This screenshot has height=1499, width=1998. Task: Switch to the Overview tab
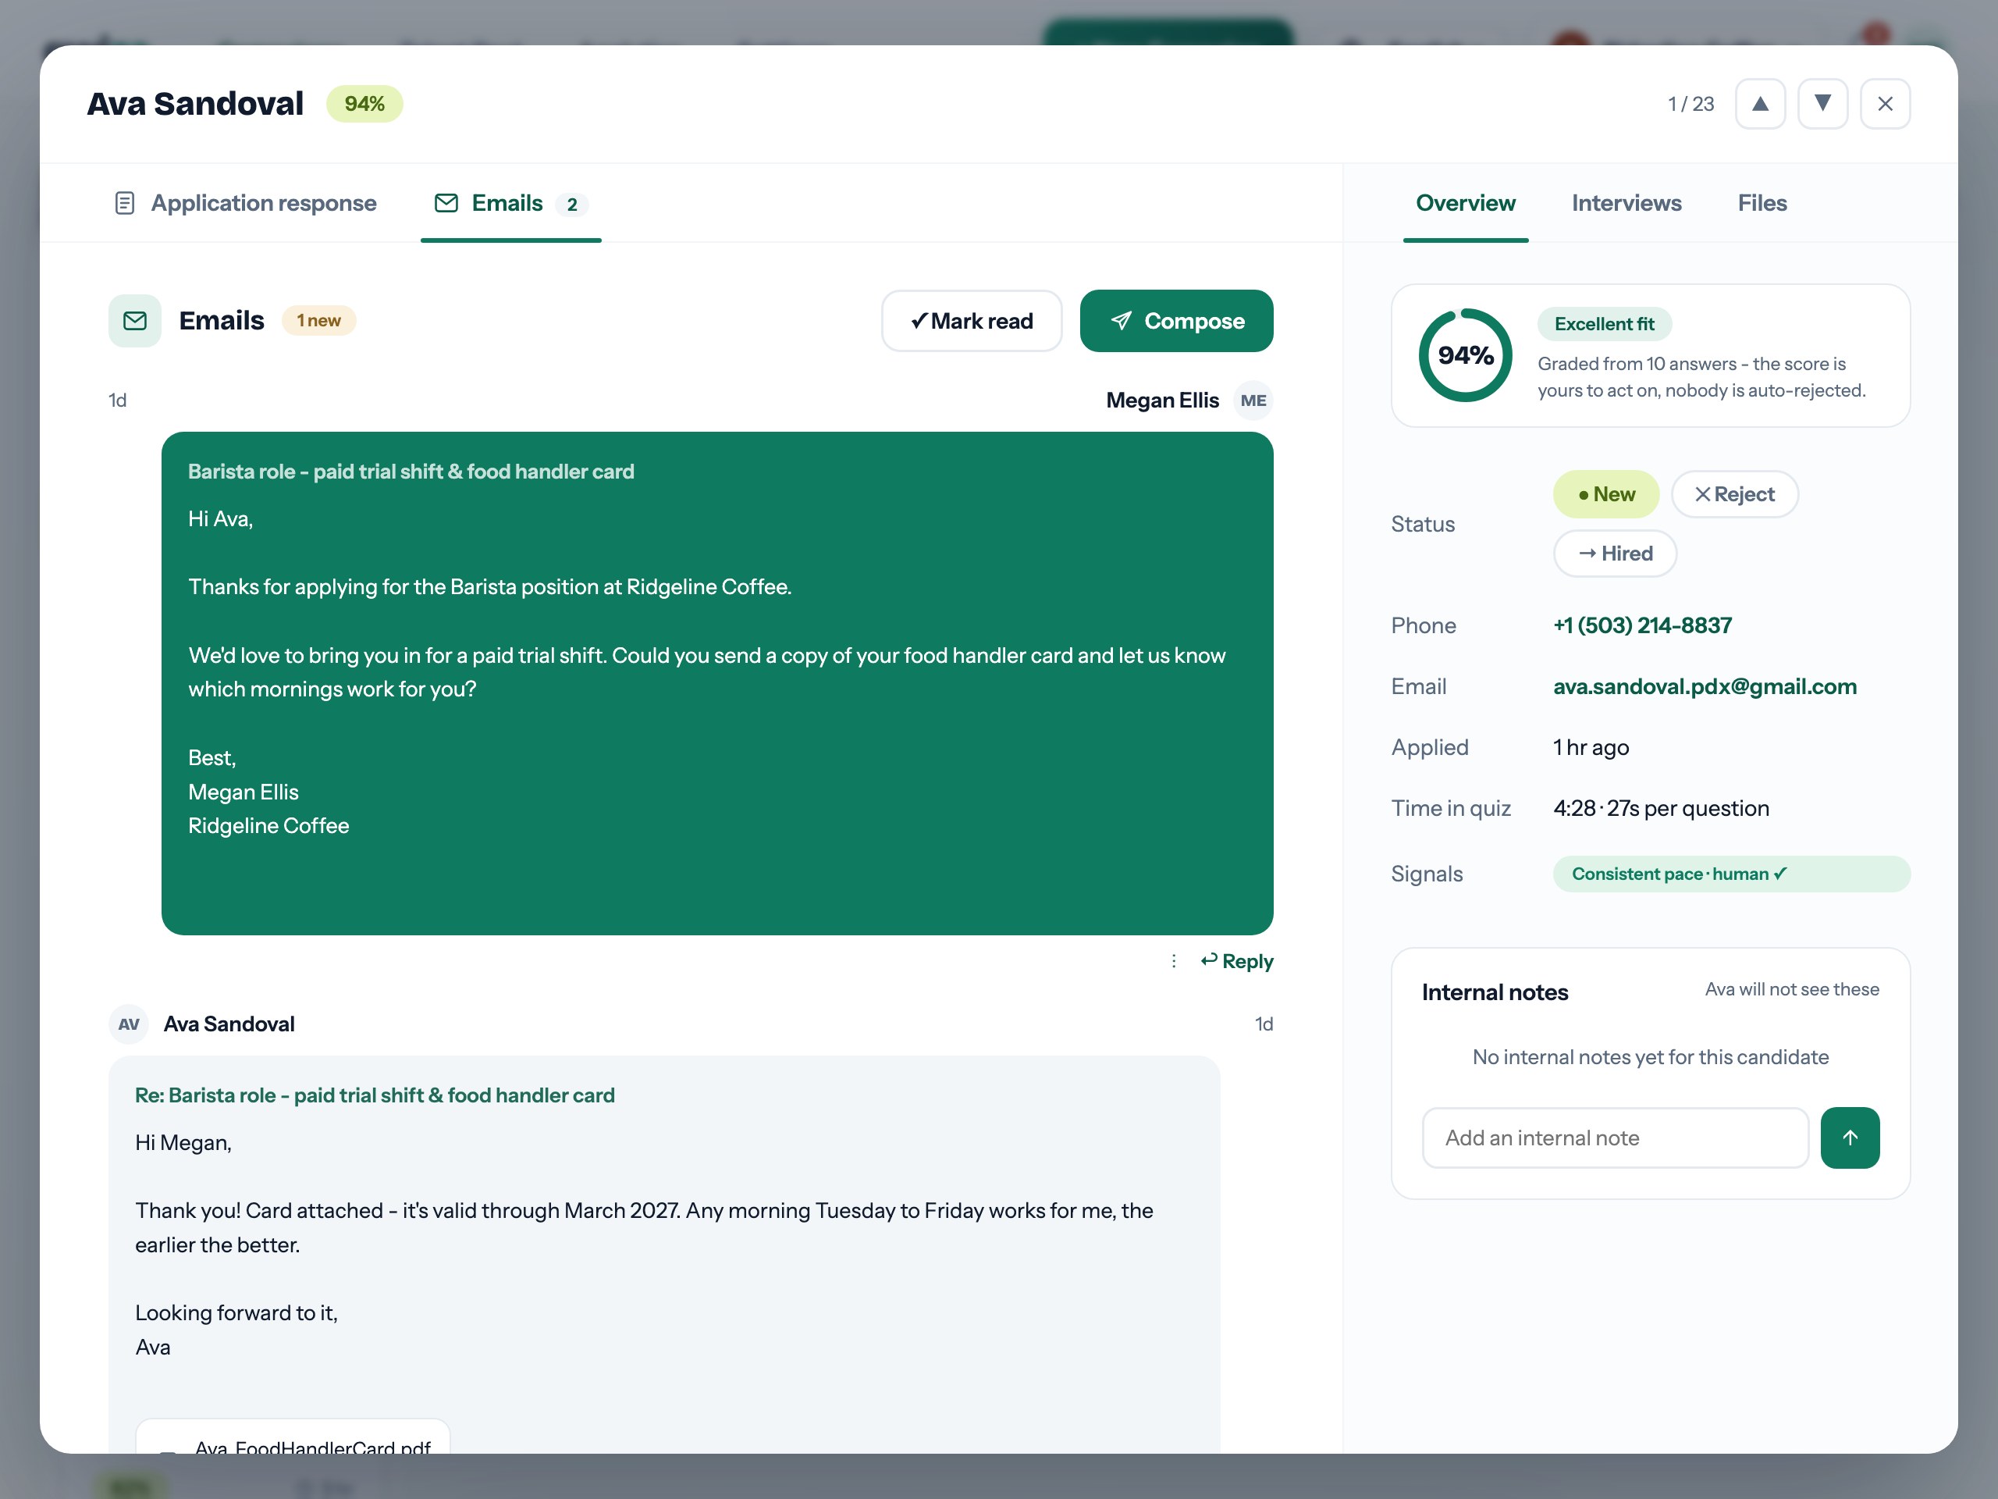pos(1465,203)
